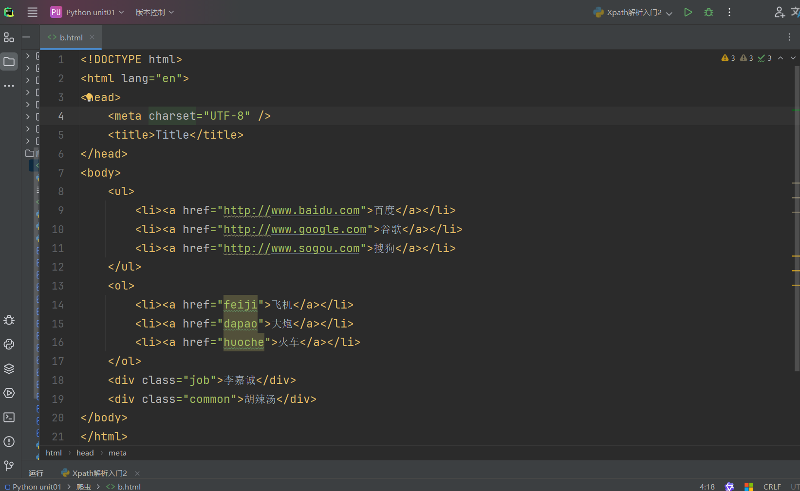Select the html breadcrumb
The height and width of the screenshot is (491, 800).
pos(54,453)
